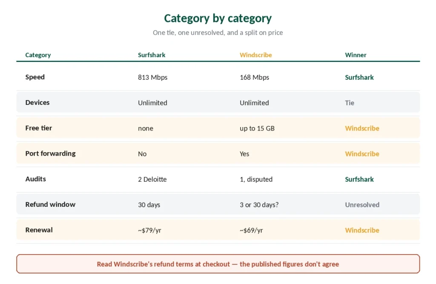Select the 'Refund window' row label

click(x=50, y=204)
